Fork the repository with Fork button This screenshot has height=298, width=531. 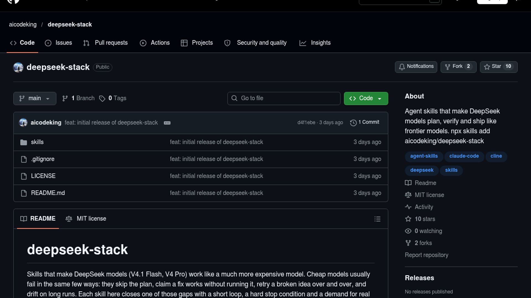click(458, 67)
